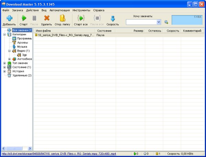Click search icon beside Хочу закачать field
Viewport: 206px width, 157px height.
(166, 22)
